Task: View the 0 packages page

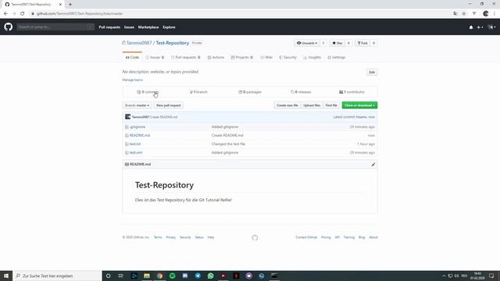Action: click(250, 92)
